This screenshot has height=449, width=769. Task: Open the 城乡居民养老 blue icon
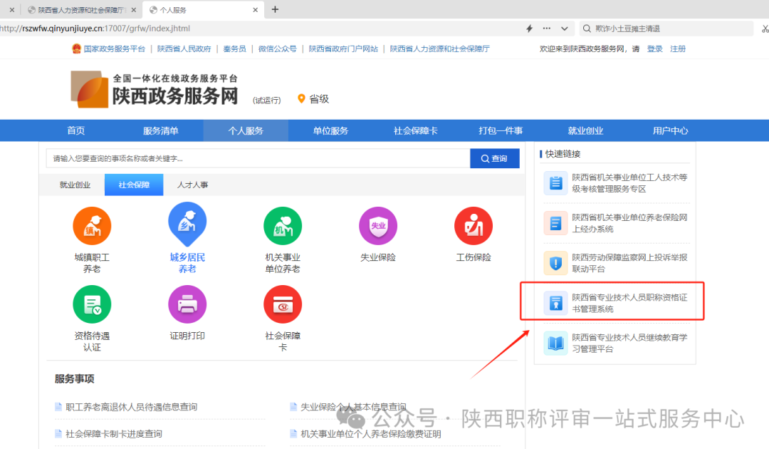click(187, 224)
